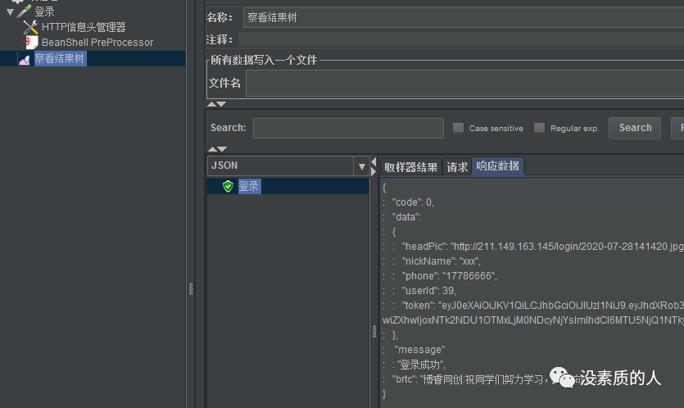Switch to the 取样器结果 tab
Screen dimensions: 684x408
[x=411, y=167]
